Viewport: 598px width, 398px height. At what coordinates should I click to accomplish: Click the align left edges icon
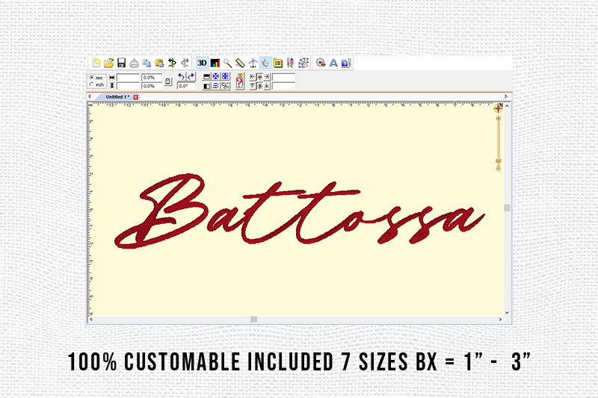coord(253,77)
